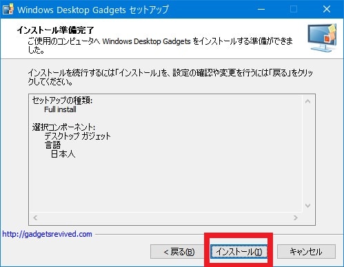
Task: Minimize the Windows Desktop Gadgets setup window
Action: point(261,10)
